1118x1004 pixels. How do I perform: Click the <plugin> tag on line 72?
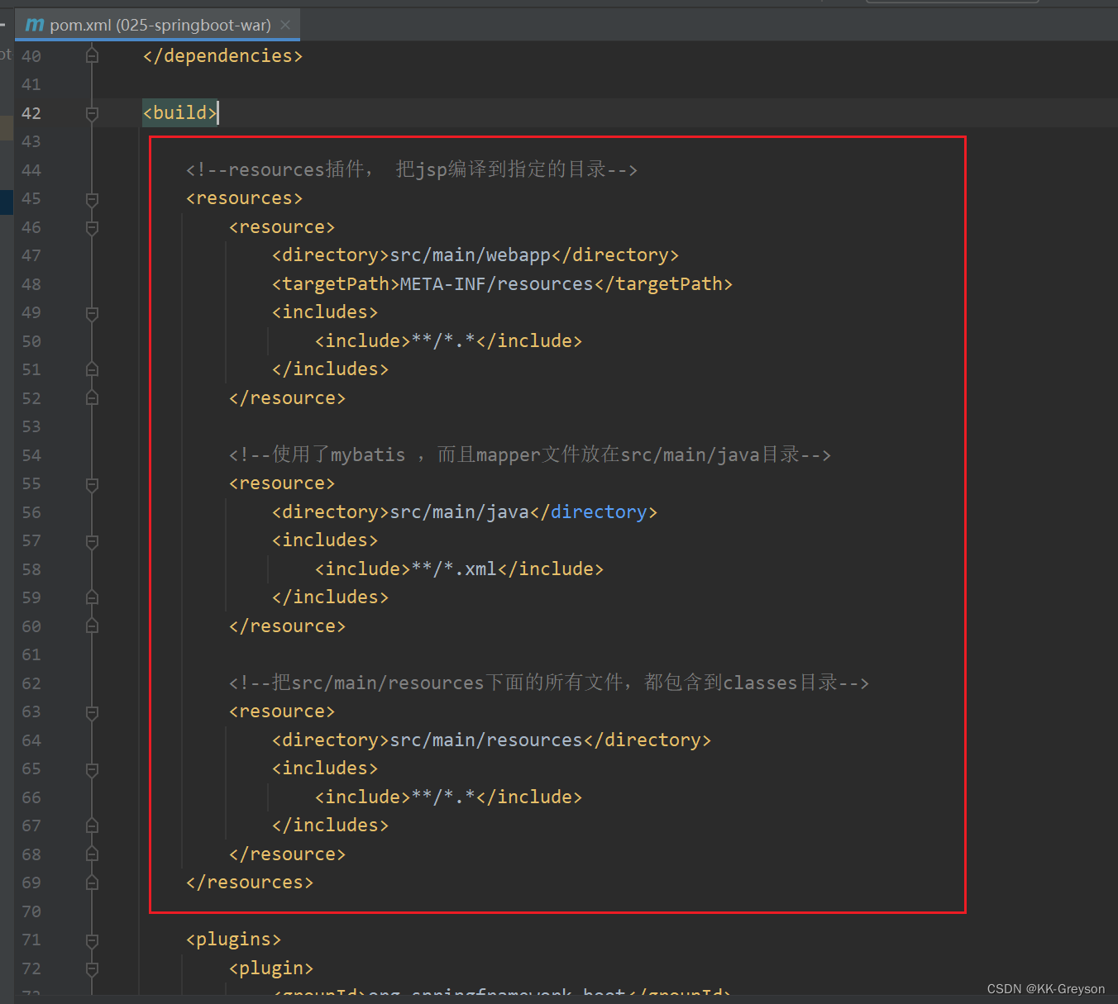[271, 968]
